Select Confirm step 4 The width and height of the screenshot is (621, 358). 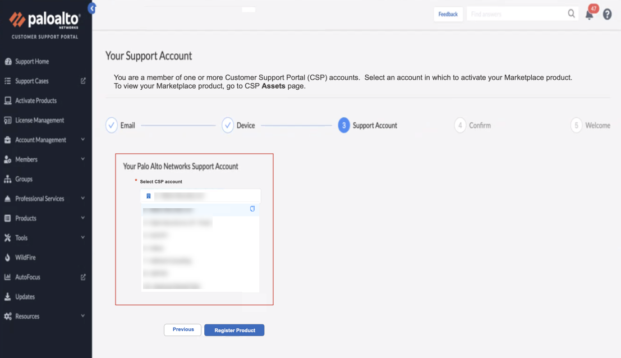pos(472,125)
